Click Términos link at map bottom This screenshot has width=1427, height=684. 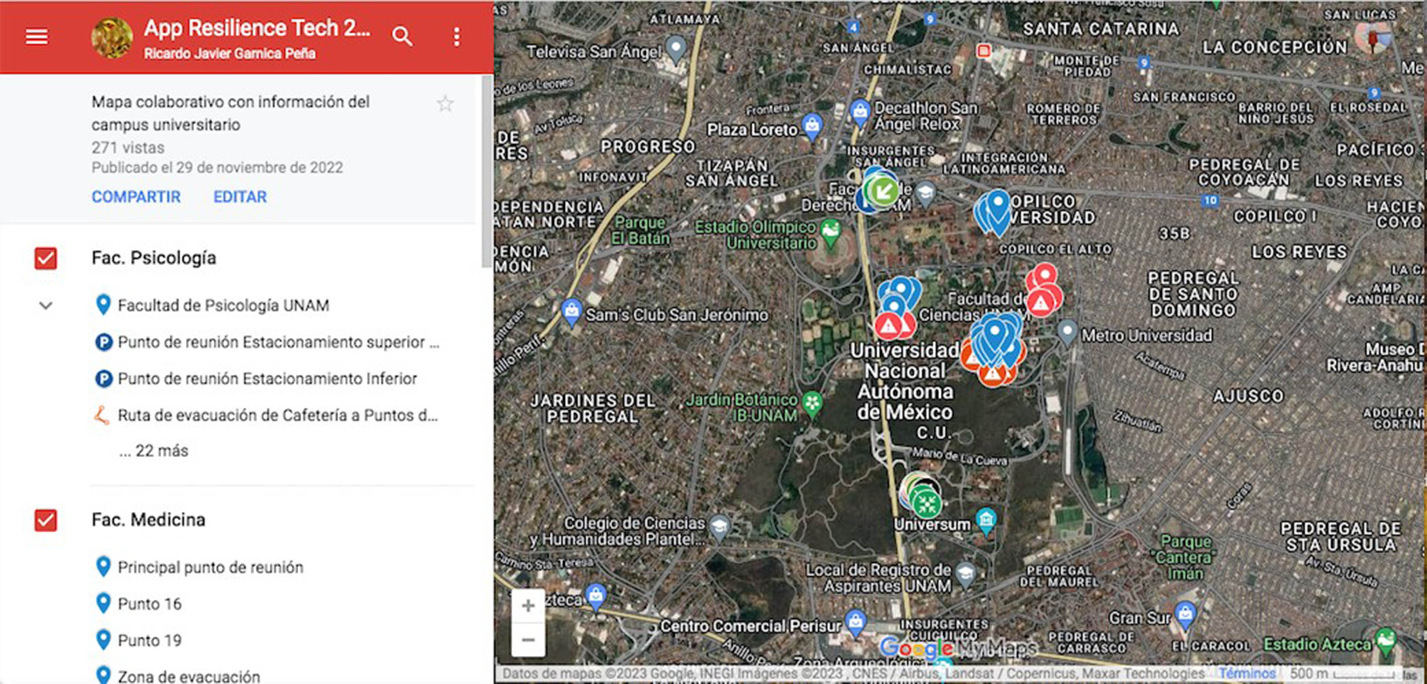1247,673
